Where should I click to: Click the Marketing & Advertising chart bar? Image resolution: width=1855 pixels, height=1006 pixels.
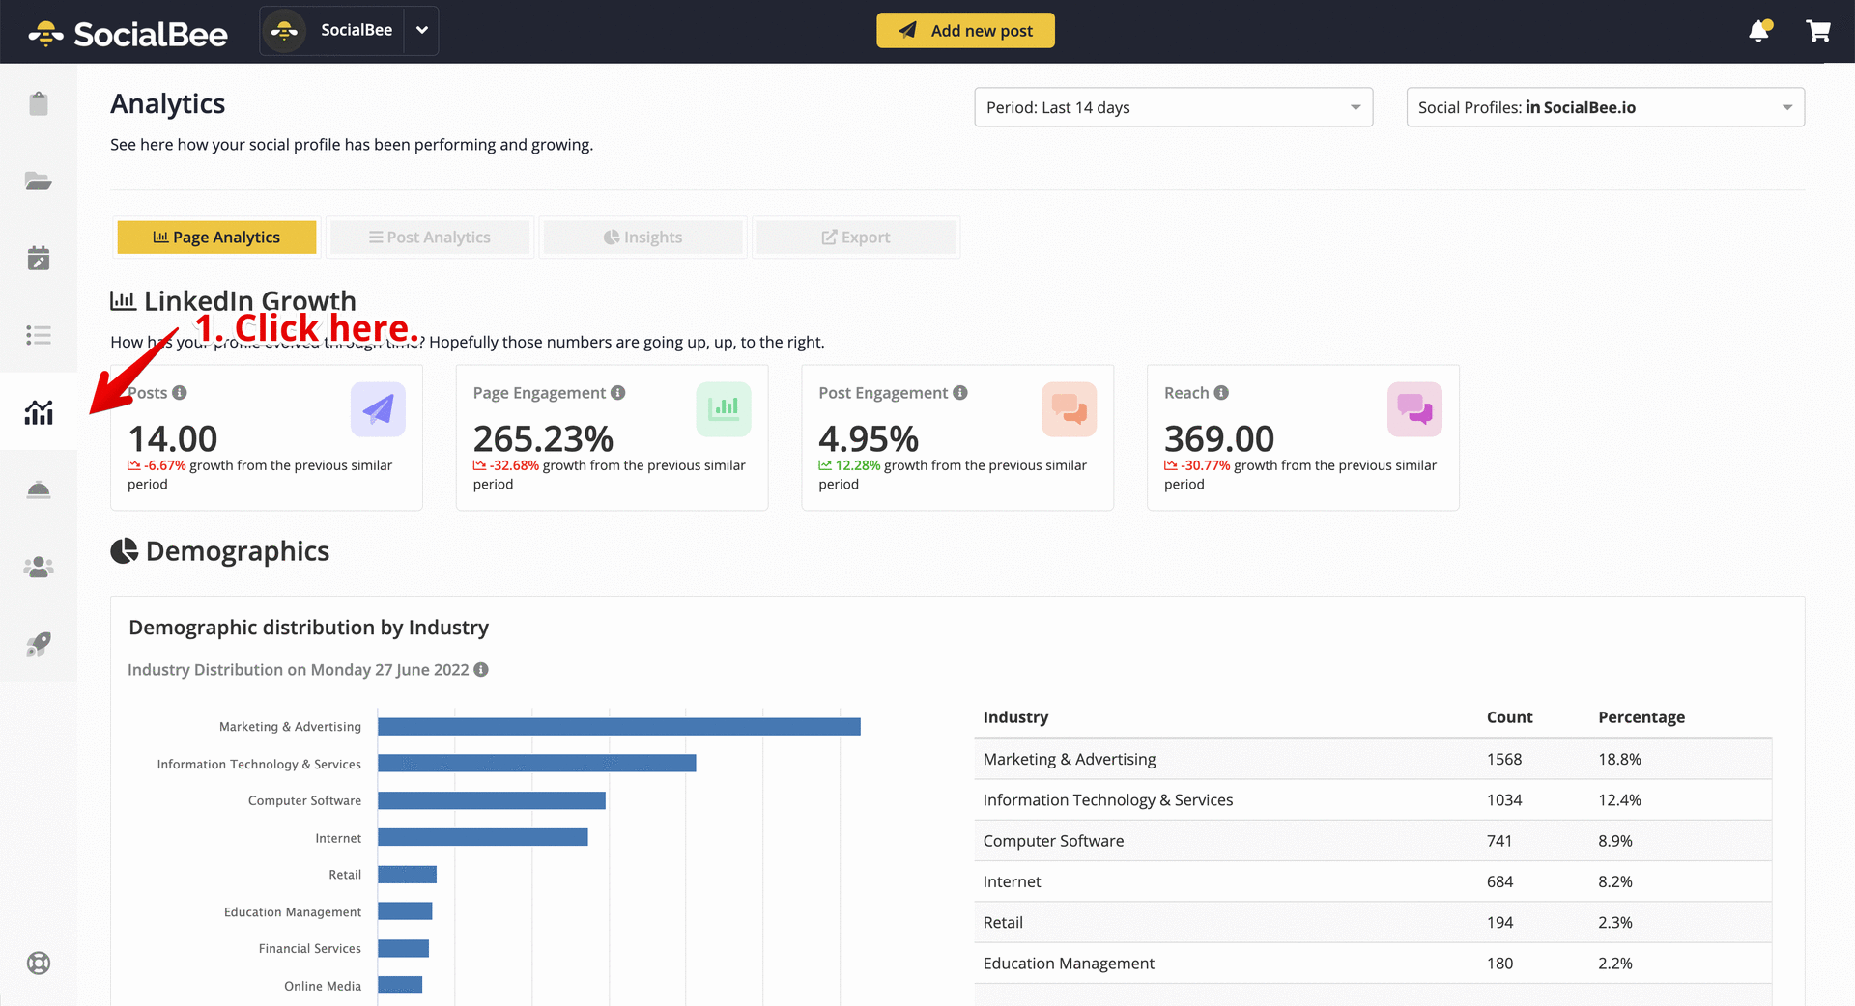tap(619, 727)
